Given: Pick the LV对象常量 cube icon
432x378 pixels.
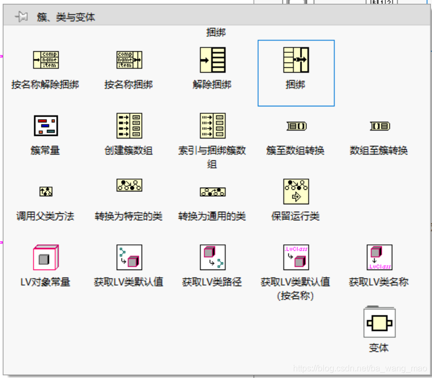Looking at the screenshot, I should click(46, 257).
